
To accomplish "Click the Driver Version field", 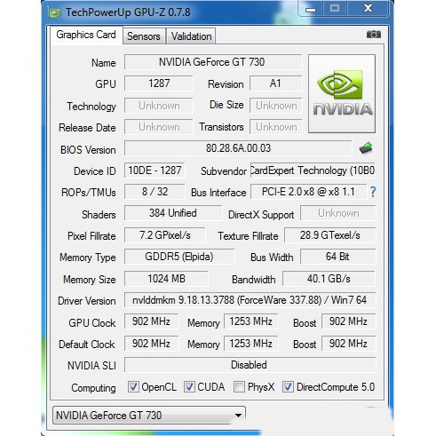I will 250,300.
